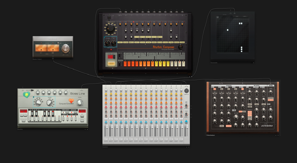Collapse the Centroid mixer via bottom-right icon

click(189, 147)
